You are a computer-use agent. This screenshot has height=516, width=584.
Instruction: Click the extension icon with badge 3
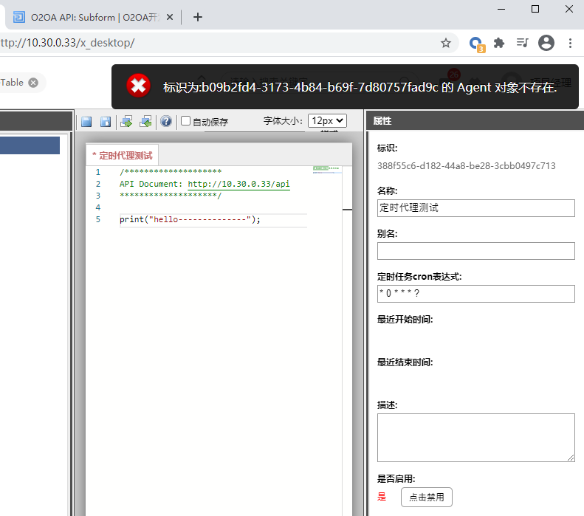point(476,44)
